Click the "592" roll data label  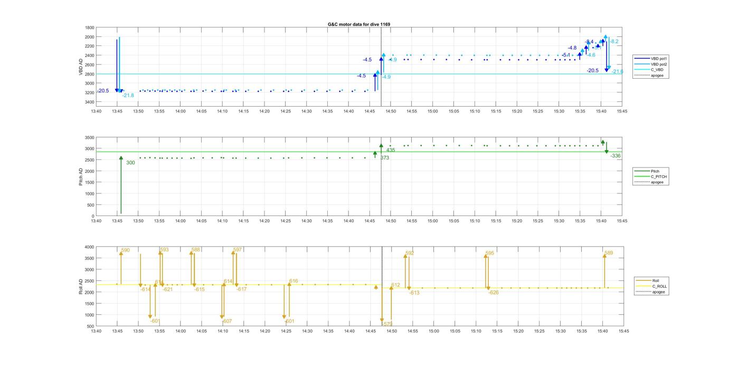[x=410, y=254]
